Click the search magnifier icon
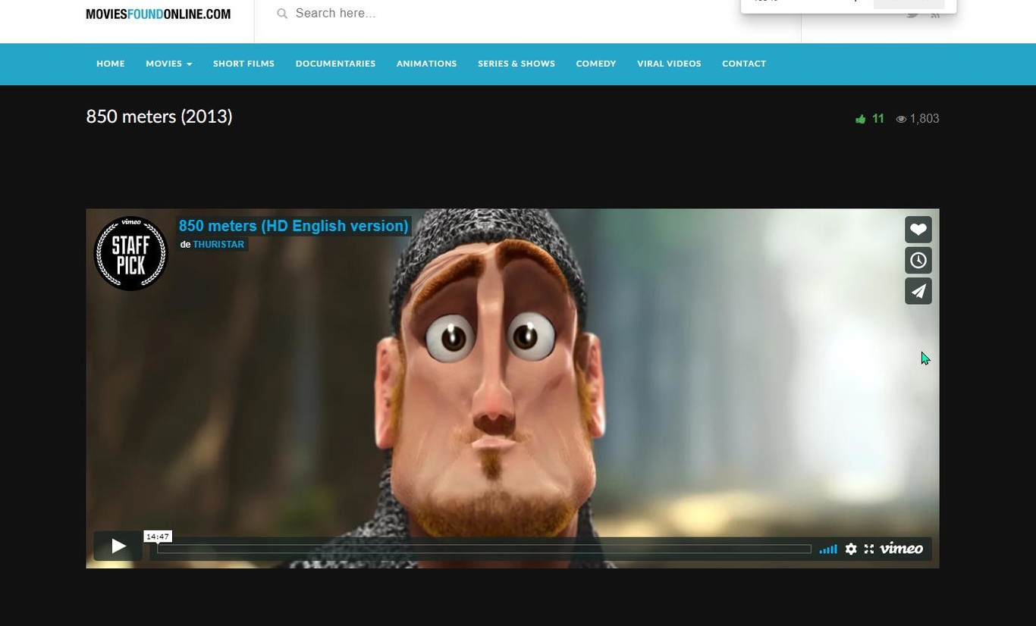Viewport: 1036px width, 626px height. pos(282,14)
